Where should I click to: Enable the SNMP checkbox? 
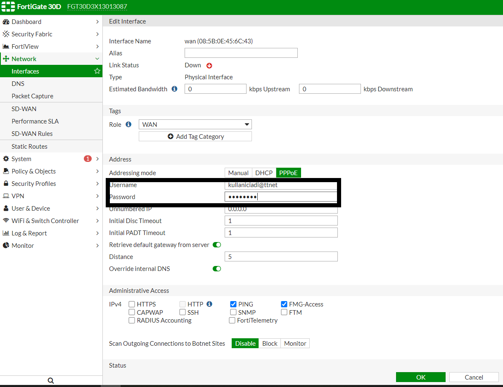click(233, 312)
